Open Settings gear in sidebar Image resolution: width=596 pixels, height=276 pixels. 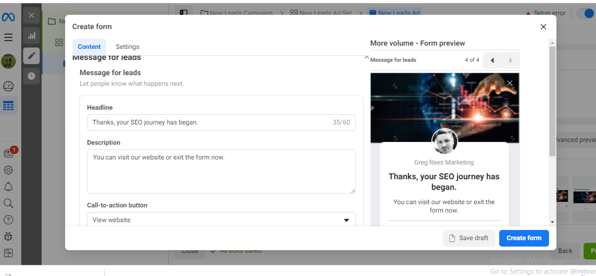click(x=8, y=170)
